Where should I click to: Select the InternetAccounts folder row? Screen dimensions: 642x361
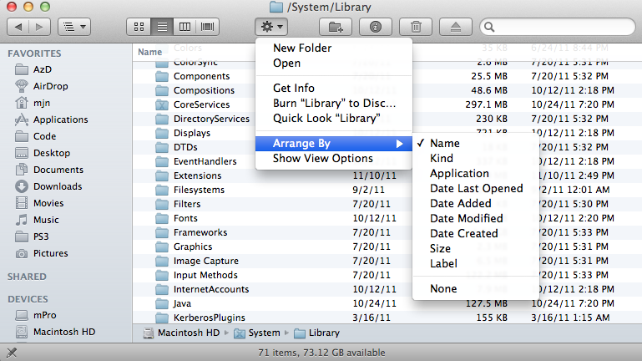pyautogui.click(x=387, y=289)
